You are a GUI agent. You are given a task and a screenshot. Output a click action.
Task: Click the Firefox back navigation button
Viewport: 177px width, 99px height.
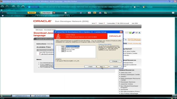pyautogui.click(x=2, y=7)
